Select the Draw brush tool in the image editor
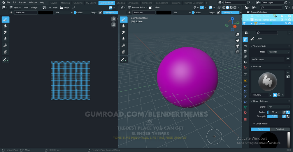Screen dimensions: 293x152 6,19
